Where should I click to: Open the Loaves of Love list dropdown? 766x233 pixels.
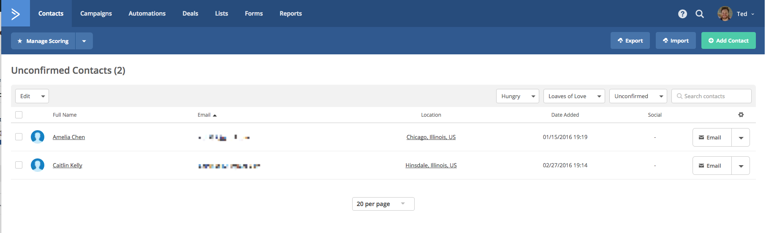click(574, 96)
